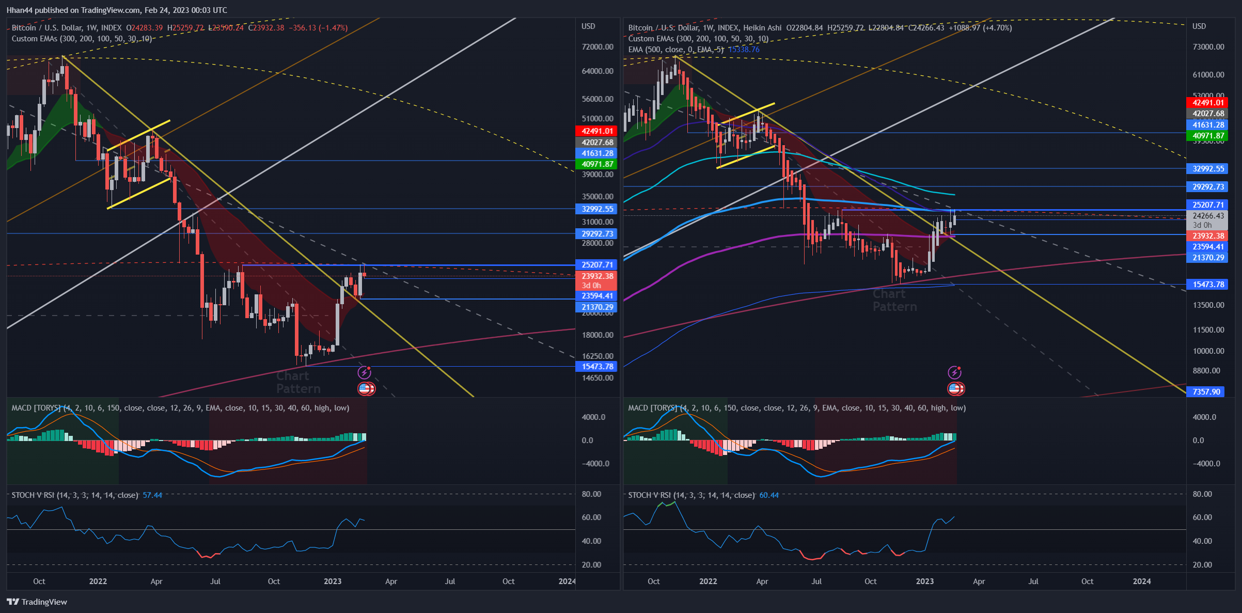The height and width of the screenshot is (613, 1242).
Task: Click 72000.00 on left chart price scale
Action: [x=598, y=47]
